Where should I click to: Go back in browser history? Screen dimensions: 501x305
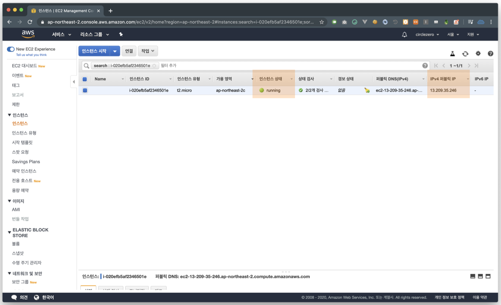(9, 22)
